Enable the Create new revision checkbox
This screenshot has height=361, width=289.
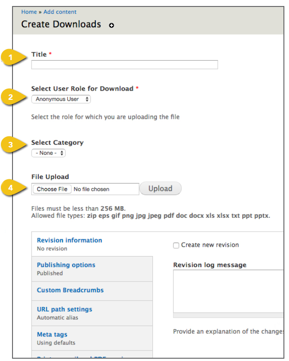[176, 245]
